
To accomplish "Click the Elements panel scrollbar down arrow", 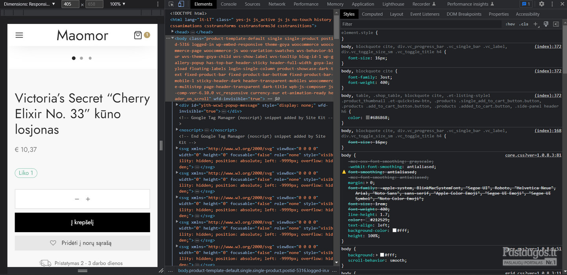I will pyautogui.click(x=336, y=262).
